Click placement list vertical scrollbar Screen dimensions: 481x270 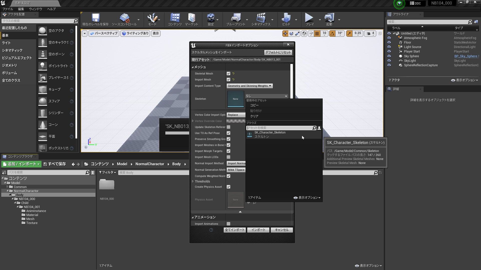click(x=76, y=82)
